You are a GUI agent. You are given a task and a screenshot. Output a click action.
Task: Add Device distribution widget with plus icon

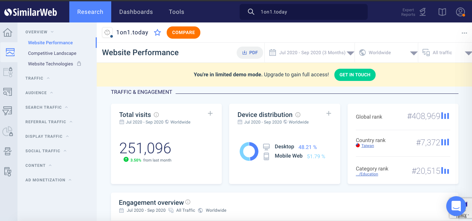(x=328, y=113)
